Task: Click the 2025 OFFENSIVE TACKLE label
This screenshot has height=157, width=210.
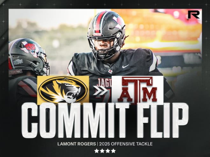Action: (x=125, y=144)
